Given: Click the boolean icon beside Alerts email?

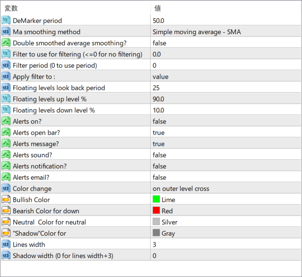Looking at the screenshot, I should point(6,177).
